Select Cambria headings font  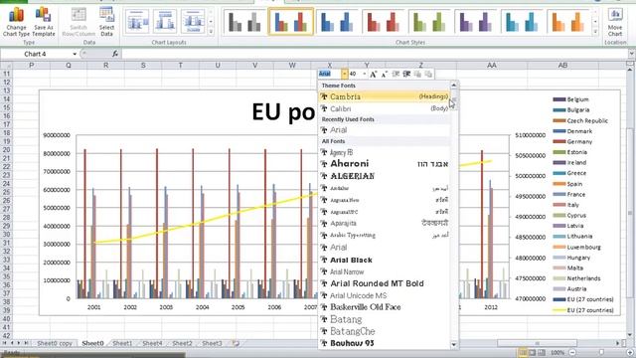(385, 96)
